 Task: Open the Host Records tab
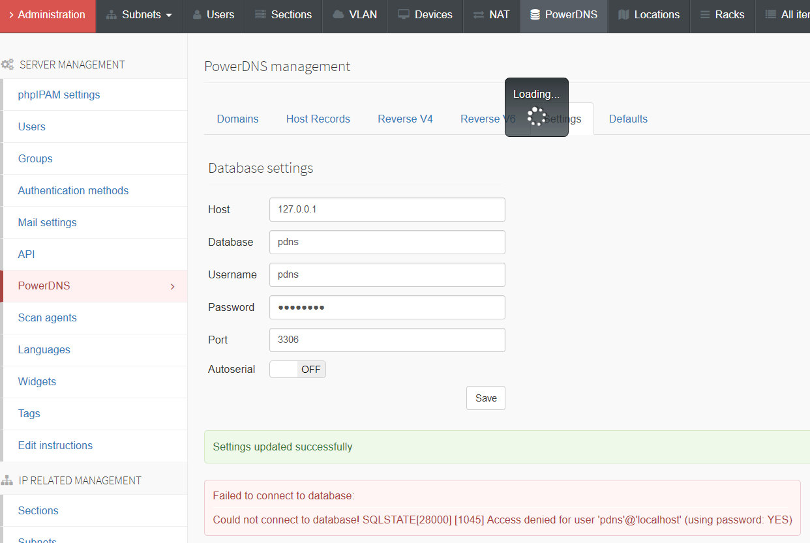pos(318,119)
